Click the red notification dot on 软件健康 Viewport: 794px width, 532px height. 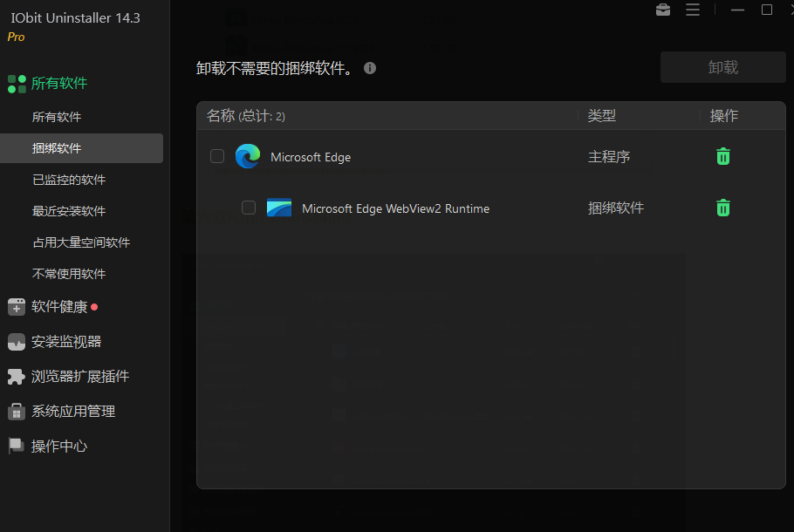click(94, 307)
